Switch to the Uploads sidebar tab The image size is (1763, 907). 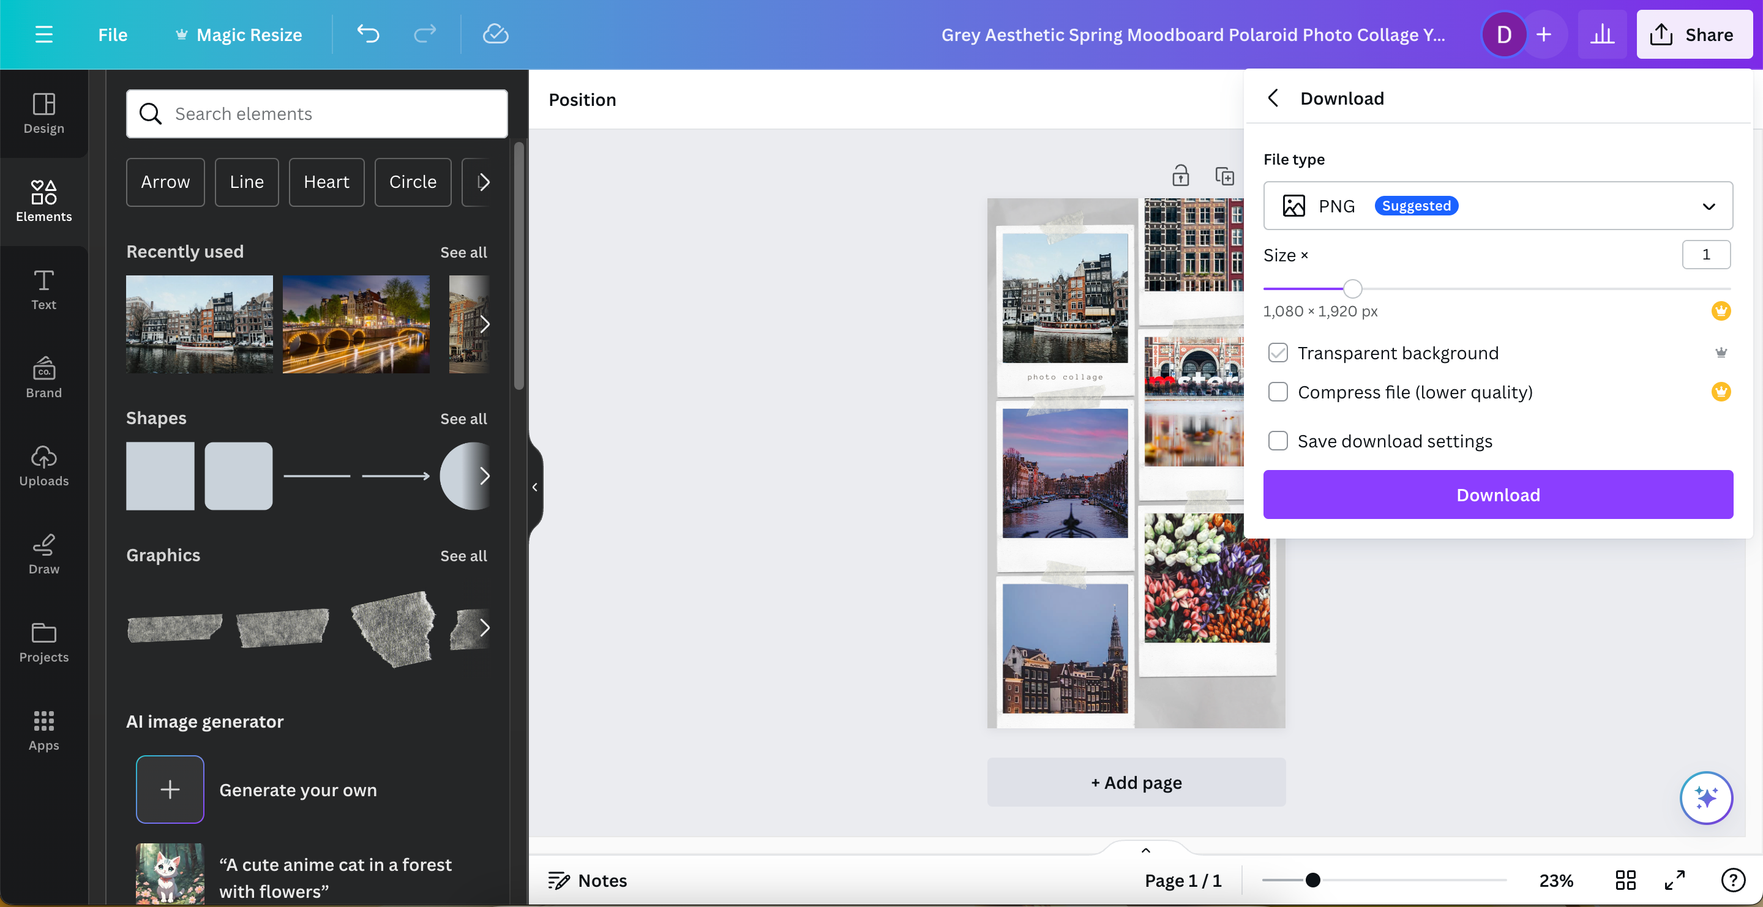tap(44, 466)
